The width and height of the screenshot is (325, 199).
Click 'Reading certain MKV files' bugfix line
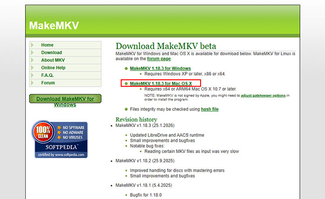192,151
